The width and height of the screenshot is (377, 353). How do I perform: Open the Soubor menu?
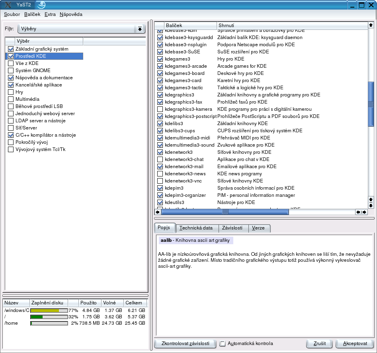point(12,14)
